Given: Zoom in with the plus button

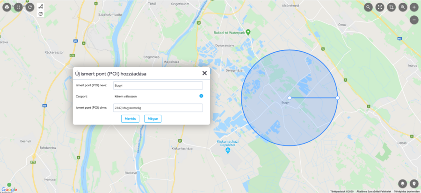Looking at the screenshot, I should pyautogui.click(x=414, y=7).
